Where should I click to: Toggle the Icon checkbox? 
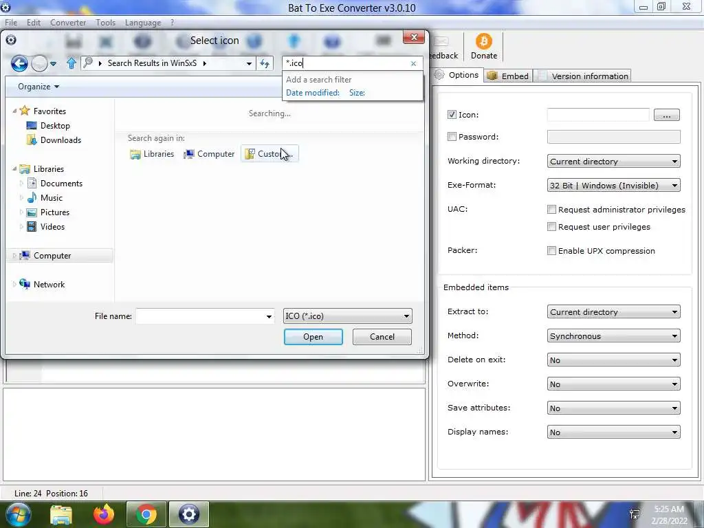452,115
